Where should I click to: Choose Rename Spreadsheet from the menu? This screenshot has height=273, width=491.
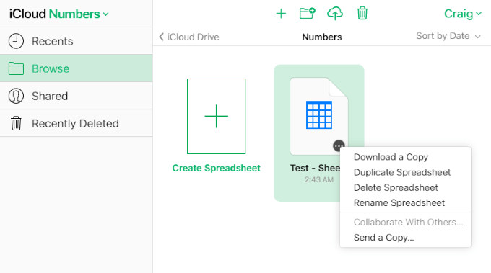pos(399,203)
